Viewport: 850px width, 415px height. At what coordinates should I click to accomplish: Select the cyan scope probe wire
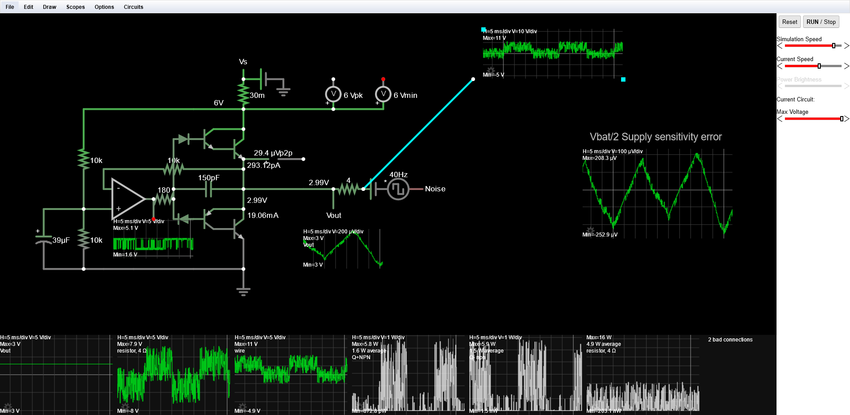tap(418, 134)
